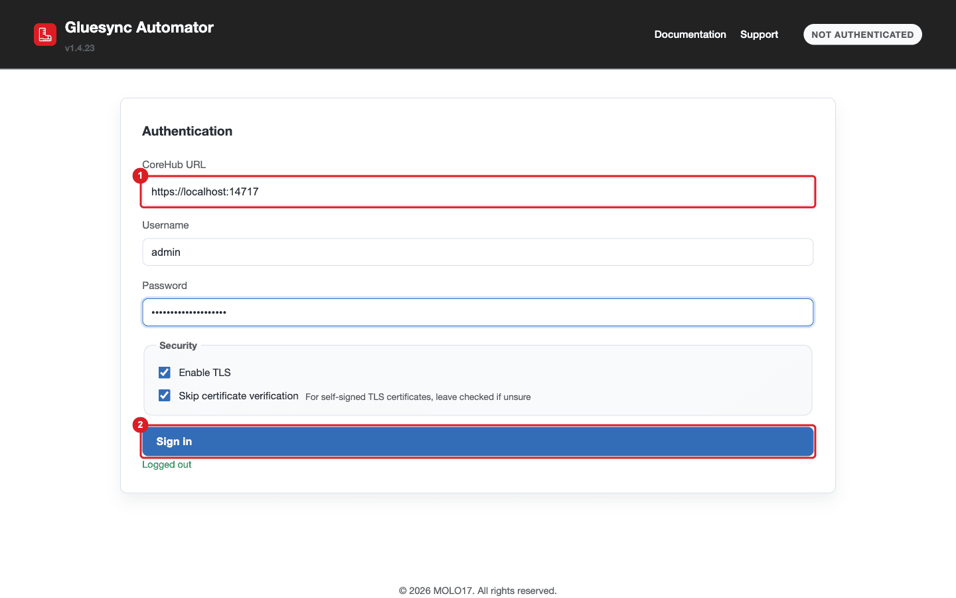Click the Gluesync Automator title text
This screenshot has height=598, width=956.
(139, 27)
